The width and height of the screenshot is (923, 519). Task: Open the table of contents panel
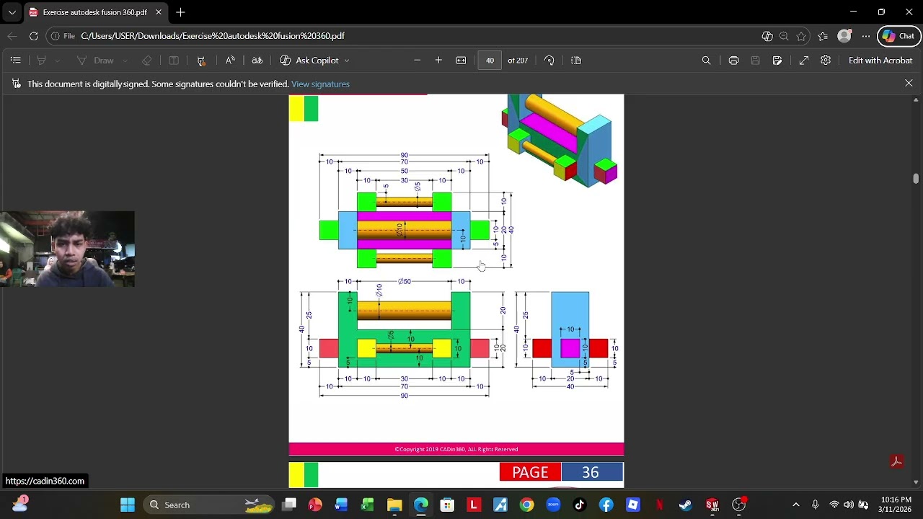[x=16, y=61]
